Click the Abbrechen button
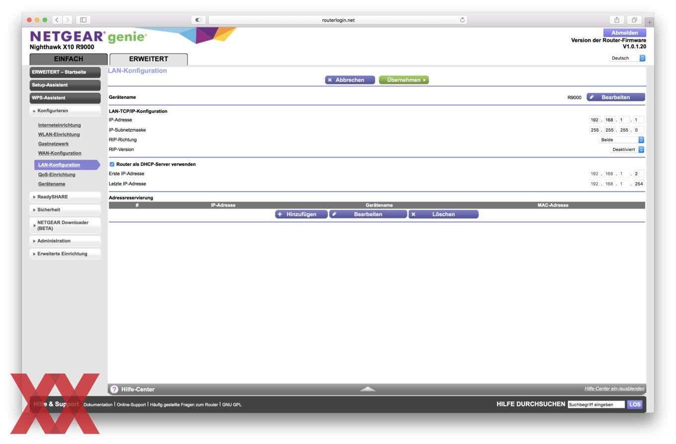The height and width of the screenshot is (444, 676). pyautogui.click(x=350, y=80)
